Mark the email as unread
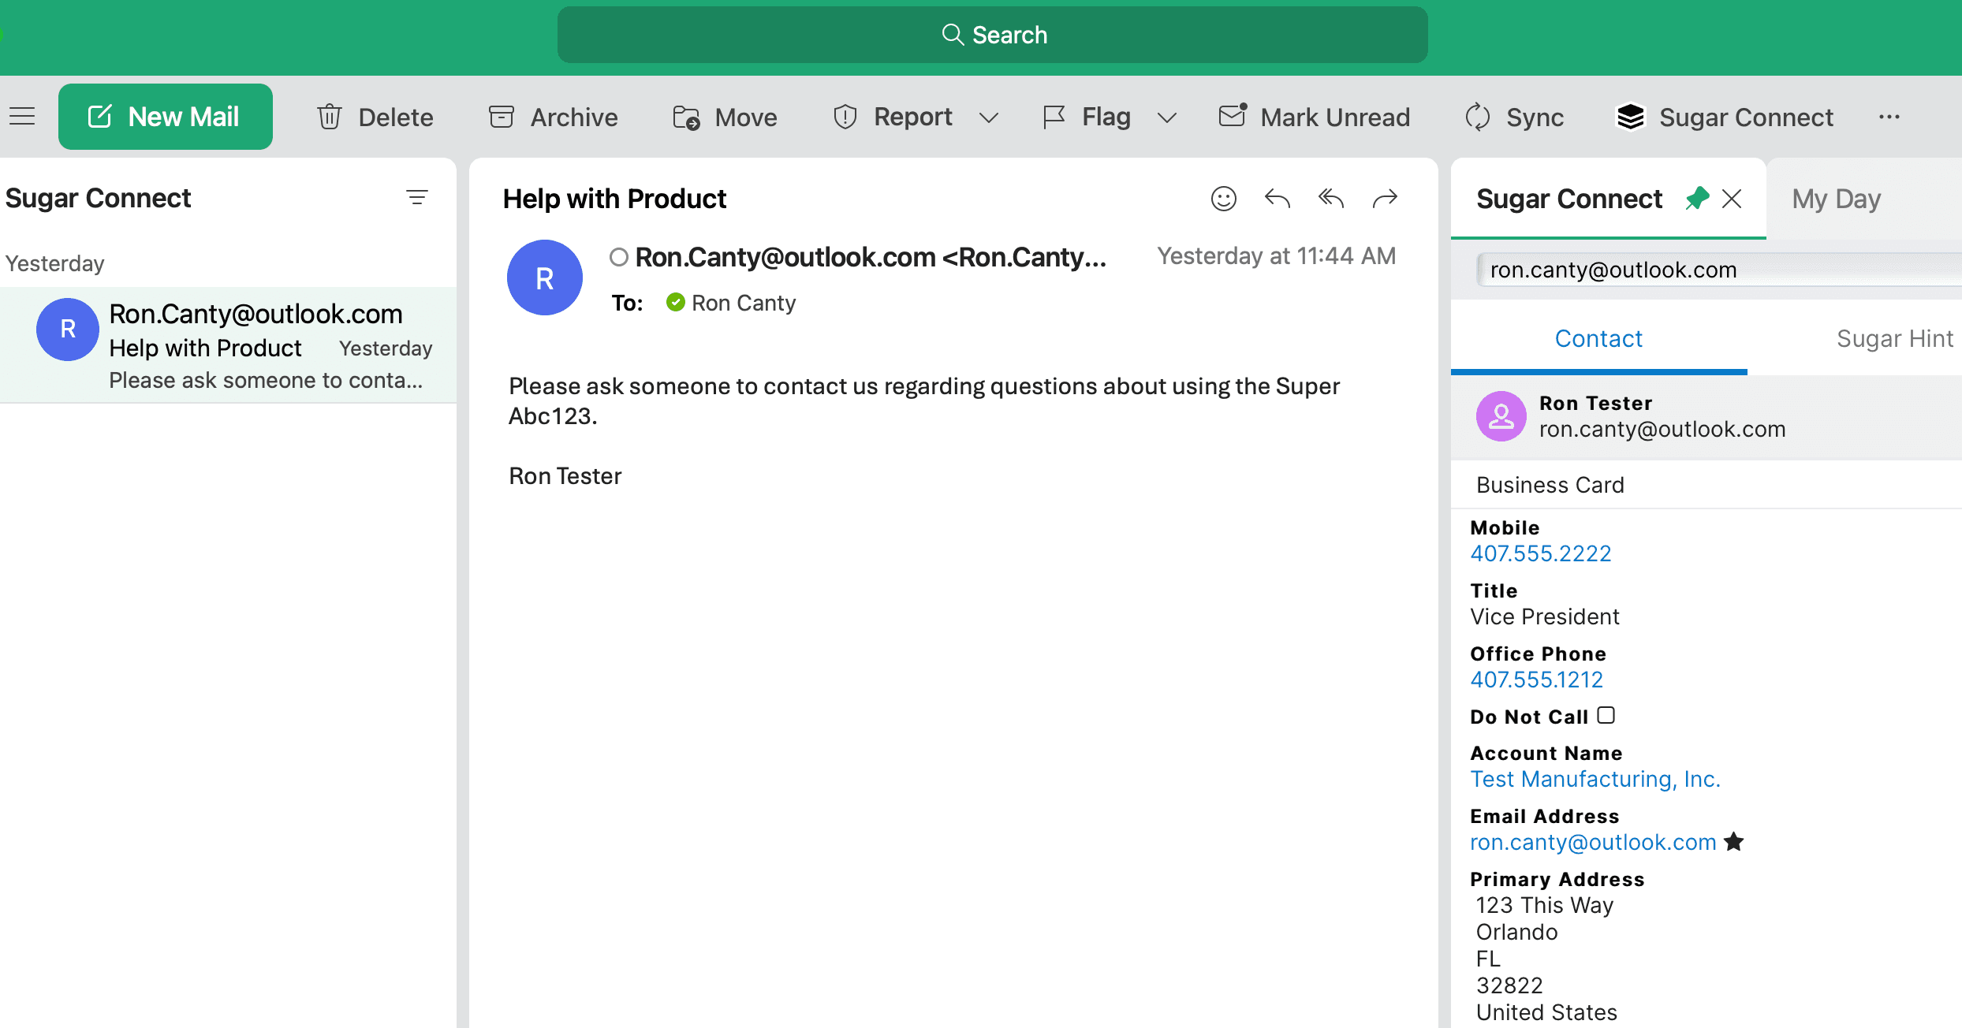This screenshot has width=1962, height=1028. [1313, 116]
